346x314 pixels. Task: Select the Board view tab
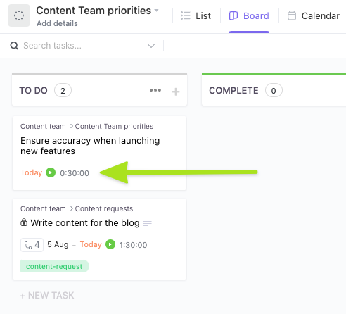pos(249,15)
